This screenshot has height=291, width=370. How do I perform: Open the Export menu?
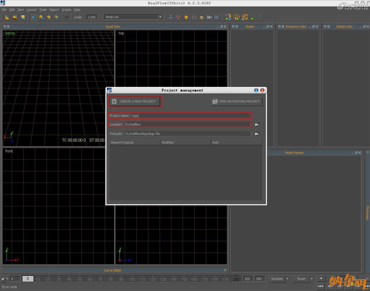(x=54, y=10)
